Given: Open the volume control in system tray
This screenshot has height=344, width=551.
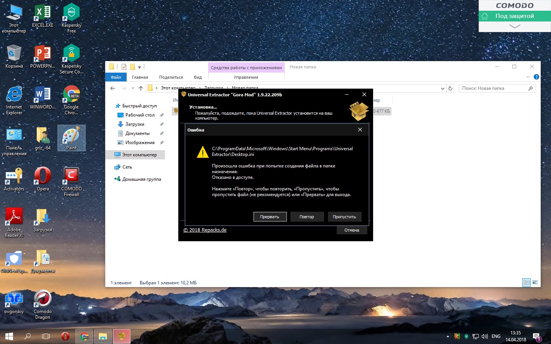Looking at the screenshot, I should click(485, 336).
